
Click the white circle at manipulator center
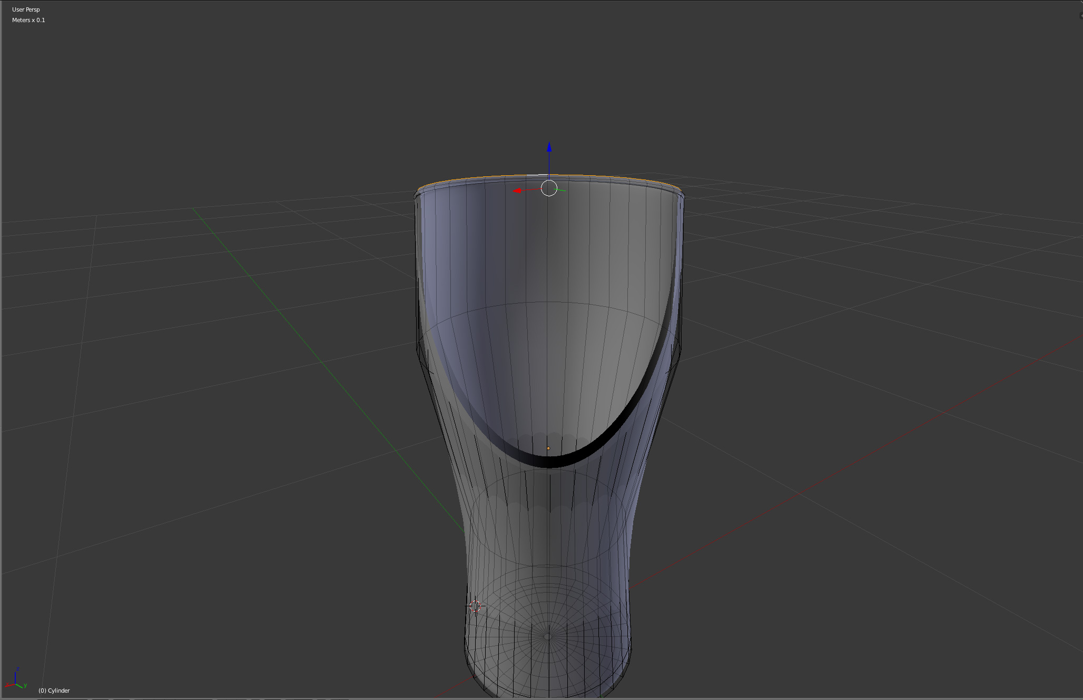[x=549, y=188]
